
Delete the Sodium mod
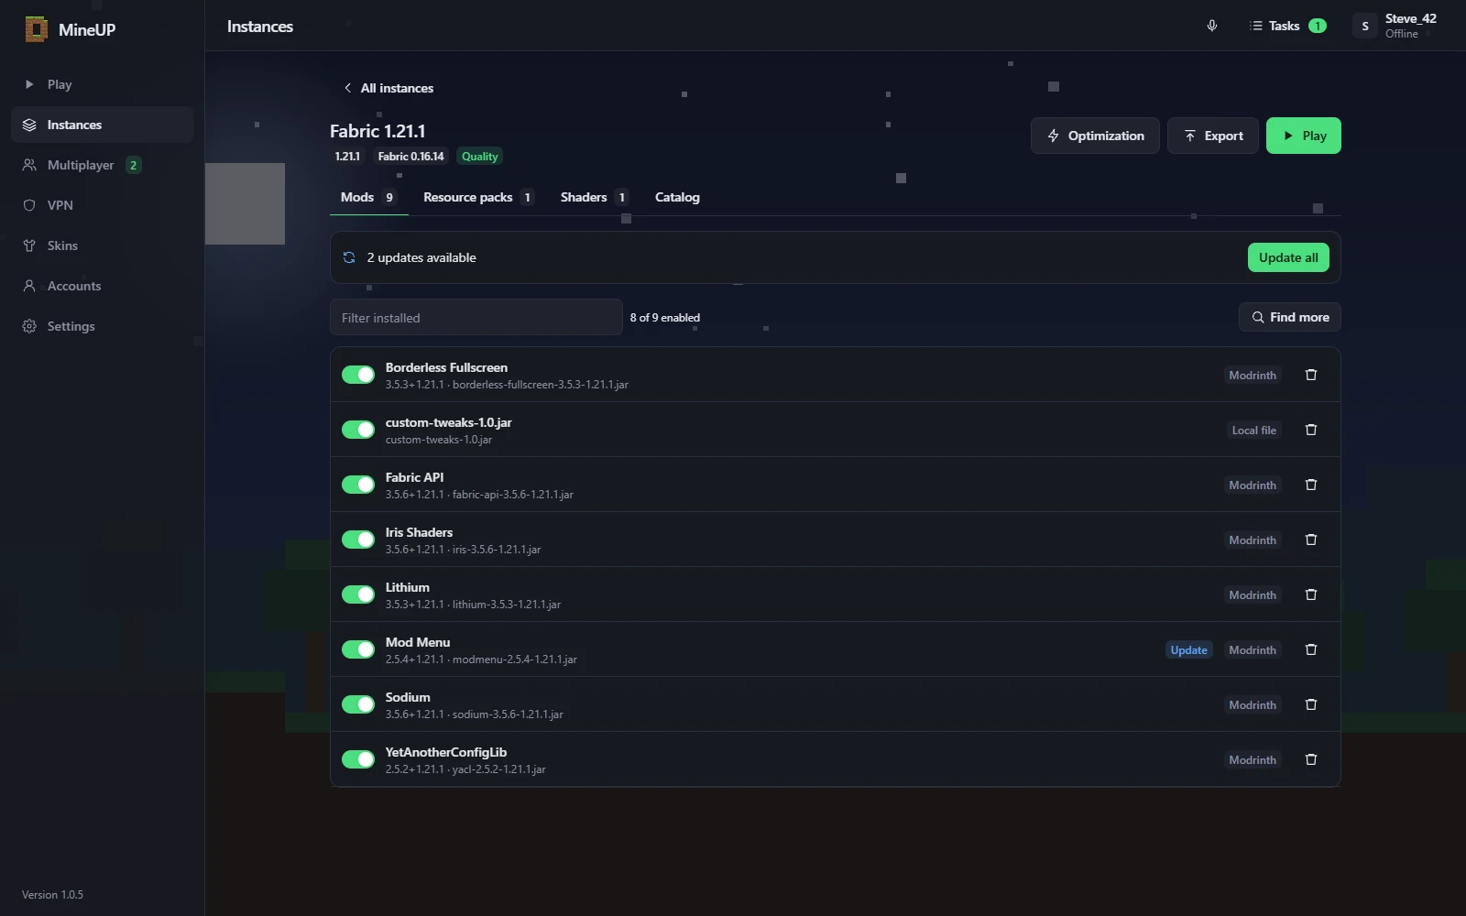[x=1311, y=704]
